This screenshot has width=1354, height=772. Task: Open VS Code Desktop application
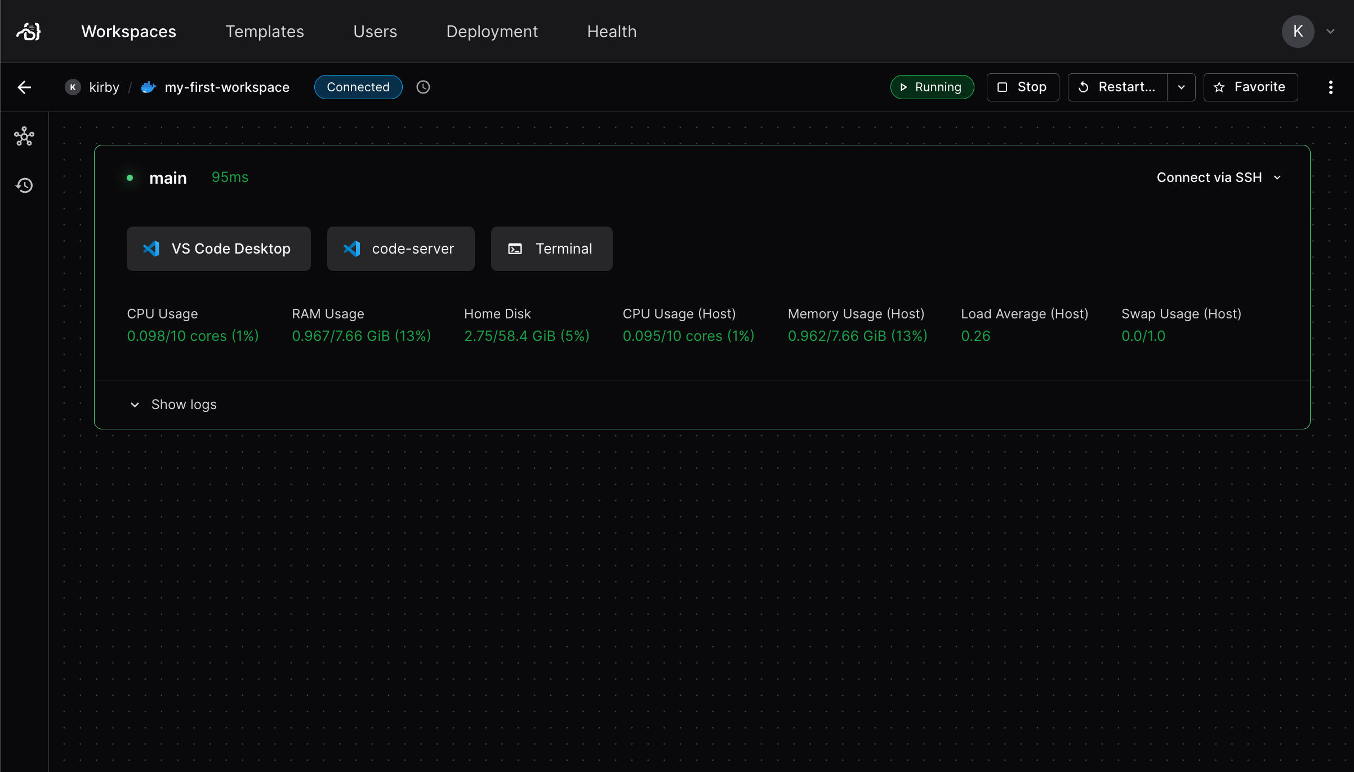pyautogui.click(x=219, y=249)
